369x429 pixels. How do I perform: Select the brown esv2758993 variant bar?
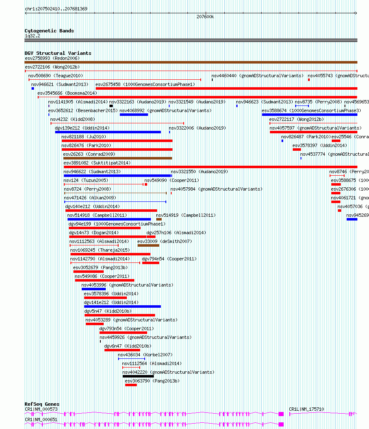[191, 62]
